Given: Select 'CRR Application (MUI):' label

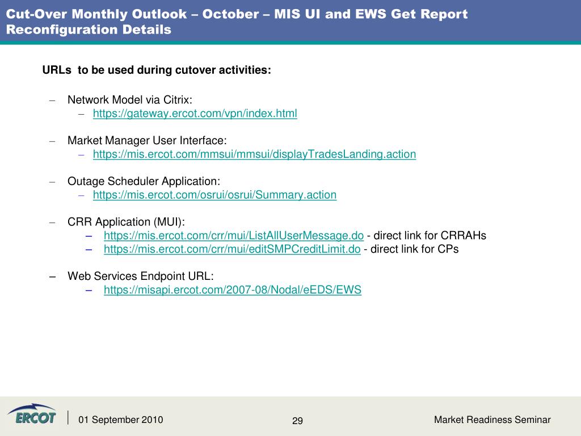Looking at the screenshot, I should (126, 222).
